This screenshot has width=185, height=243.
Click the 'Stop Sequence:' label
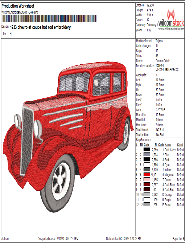pyautogui.click(x=144, y=140)
